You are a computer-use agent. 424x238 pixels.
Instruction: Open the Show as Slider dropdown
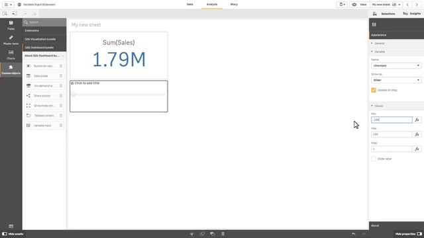point(396,80)
